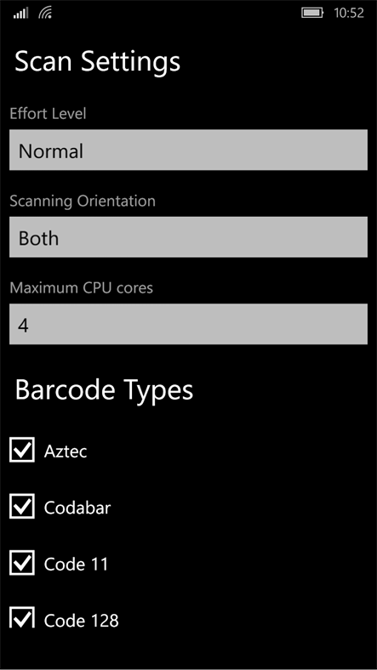Click the Scanning Orientation label

tap(83, 202)
